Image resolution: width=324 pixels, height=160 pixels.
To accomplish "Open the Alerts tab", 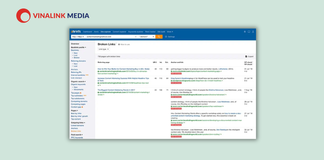I will point(96,32).
